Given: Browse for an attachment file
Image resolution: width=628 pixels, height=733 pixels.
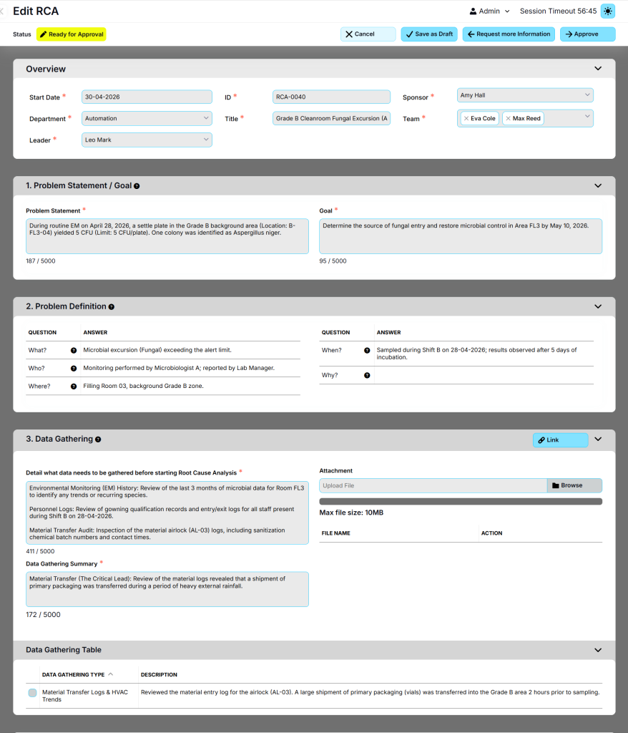Looking at the screenshot, I should pyautogui.click(x=574, y=486).
